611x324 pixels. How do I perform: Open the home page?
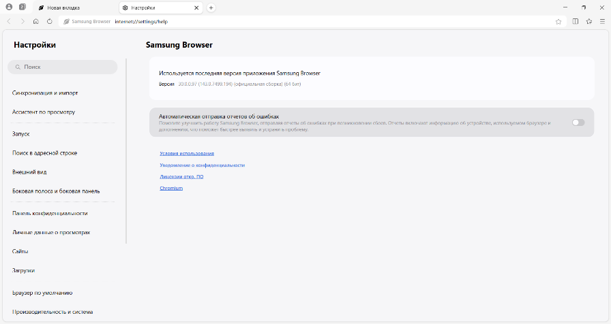[36, 21]
